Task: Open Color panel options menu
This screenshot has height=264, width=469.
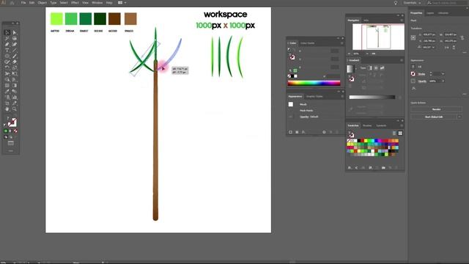Action: pyautogui.click(x=342, y=43)
